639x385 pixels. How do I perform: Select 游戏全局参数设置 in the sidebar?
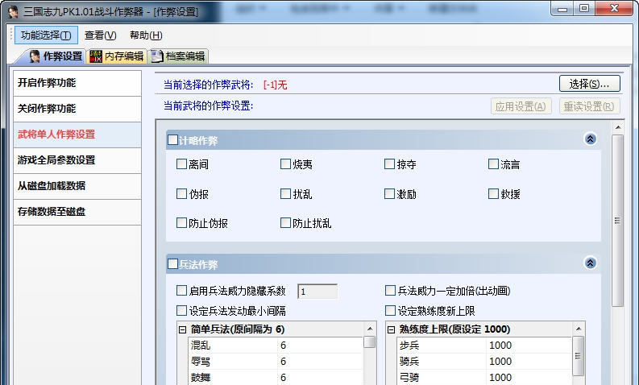point(77,160)
